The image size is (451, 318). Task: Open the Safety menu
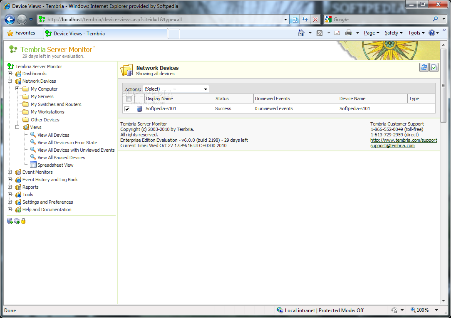[394, 33]
